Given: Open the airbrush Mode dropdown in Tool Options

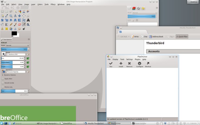Looking at the screenshot, I should (x=18, y=45).
